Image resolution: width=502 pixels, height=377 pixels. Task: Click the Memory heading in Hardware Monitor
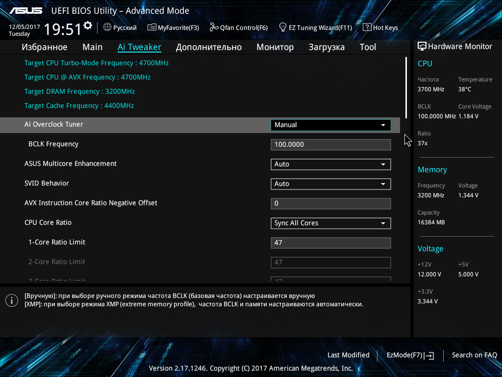432,169
